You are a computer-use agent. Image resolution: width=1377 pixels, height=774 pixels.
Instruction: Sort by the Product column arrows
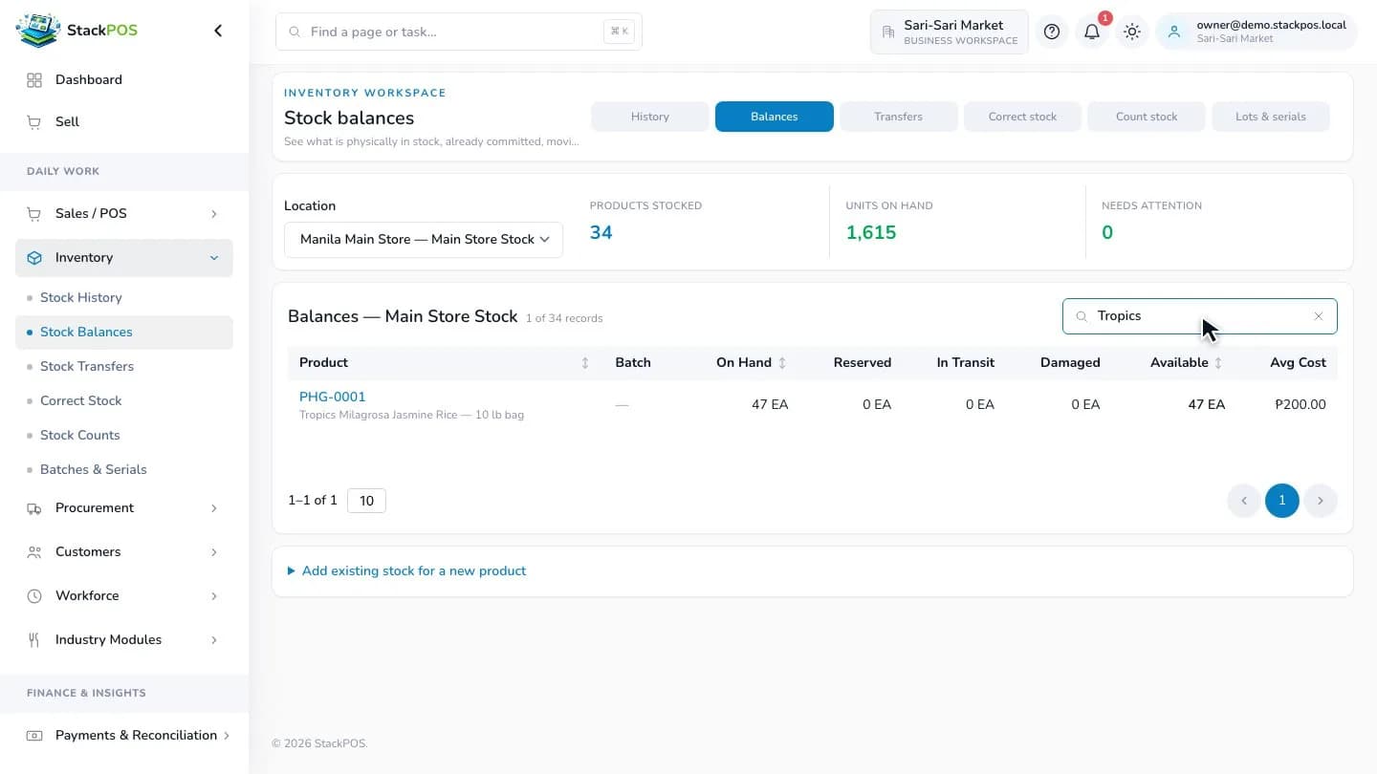(x=585, y=363)
